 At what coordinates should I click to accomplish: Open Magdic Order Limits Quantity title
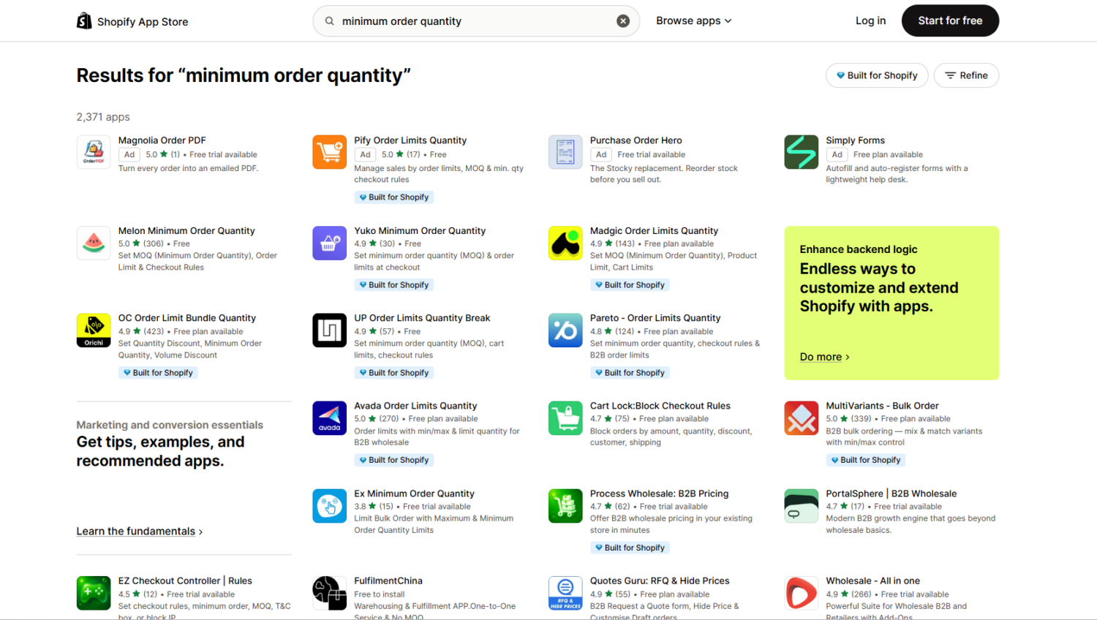[654, 230]
